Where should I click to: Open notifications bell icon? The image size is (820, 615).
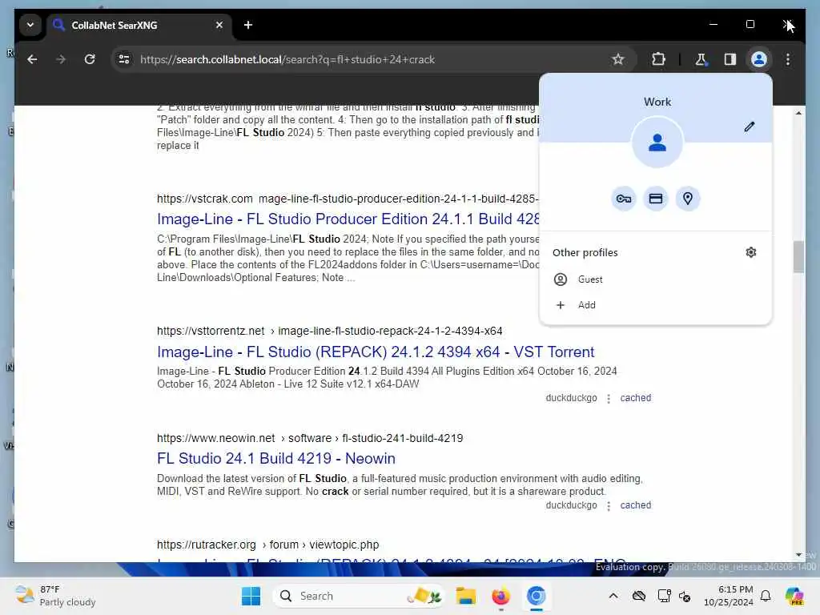pos(766,596)
